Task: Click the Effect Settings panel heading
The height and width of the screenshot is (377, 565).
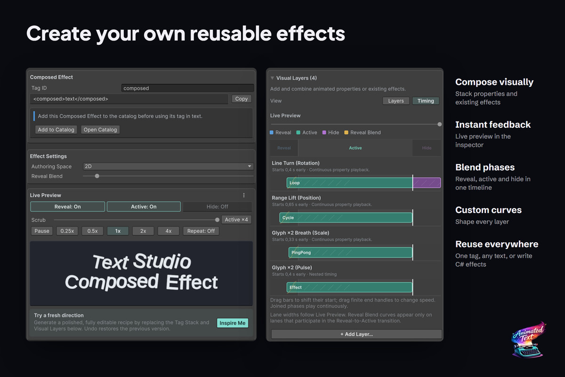Action: [48, 156]
